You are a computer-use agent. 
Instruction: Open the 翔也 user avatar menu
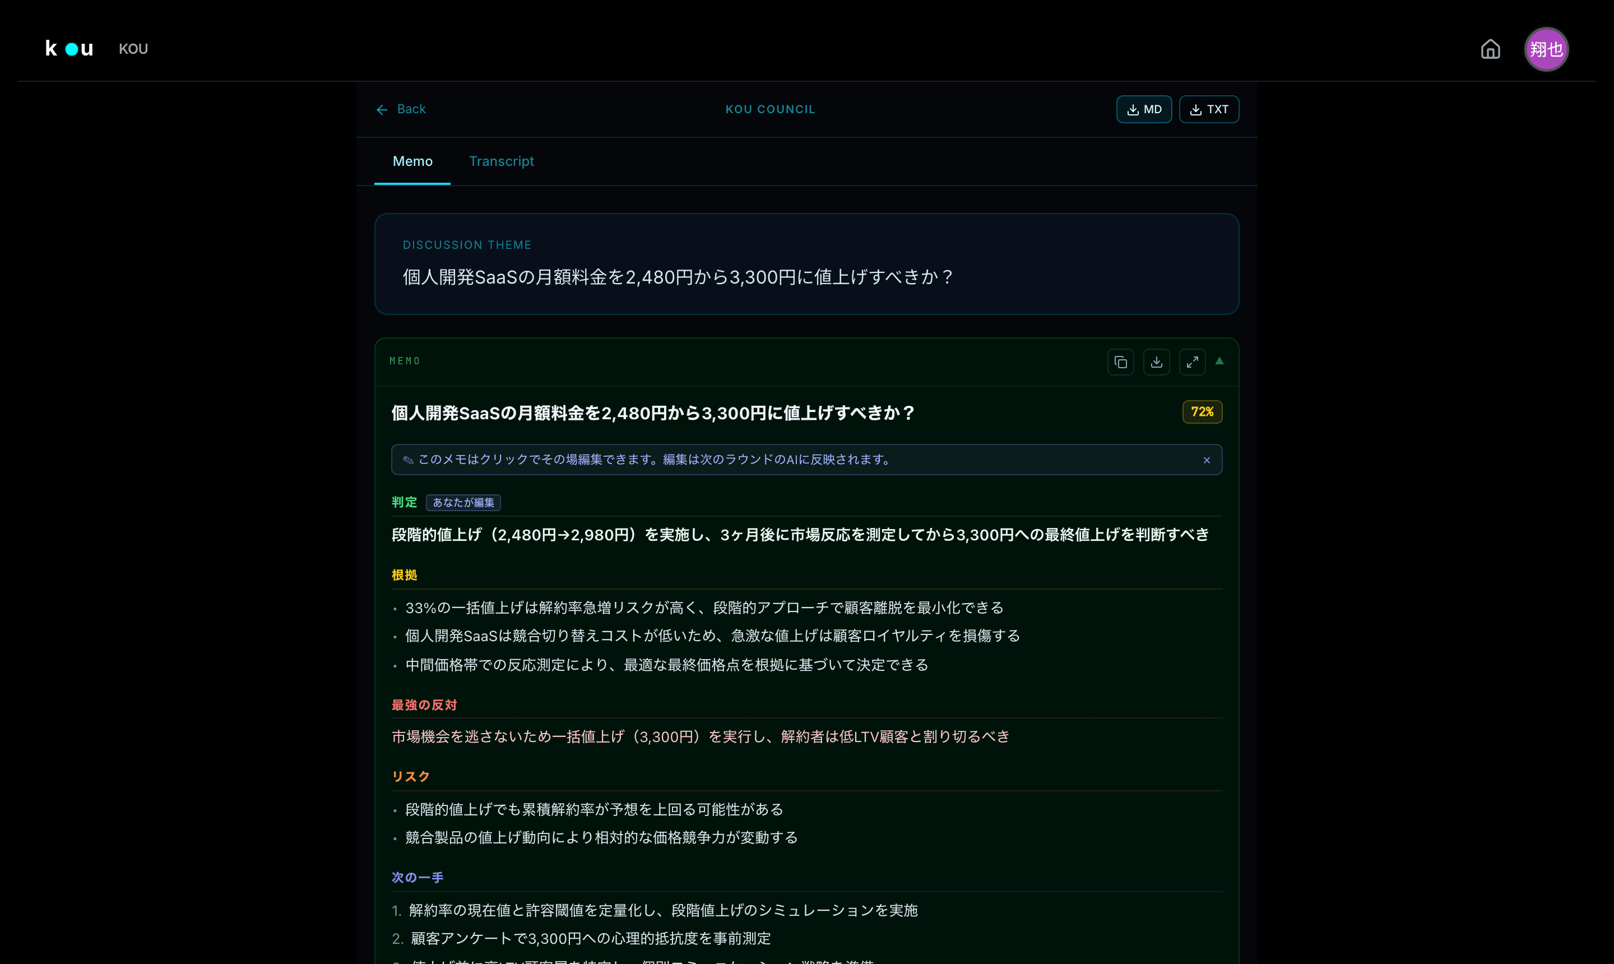click(1546, 49)
